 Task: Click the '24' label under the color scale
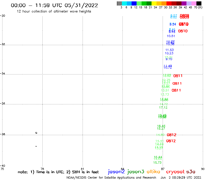(x=155, y=7)
